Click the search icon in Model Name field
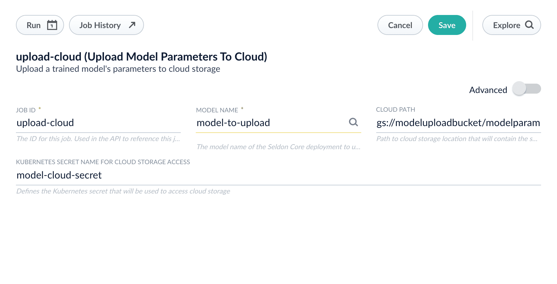The width and height of the screenshot is (557, 284). click(353, 122)
